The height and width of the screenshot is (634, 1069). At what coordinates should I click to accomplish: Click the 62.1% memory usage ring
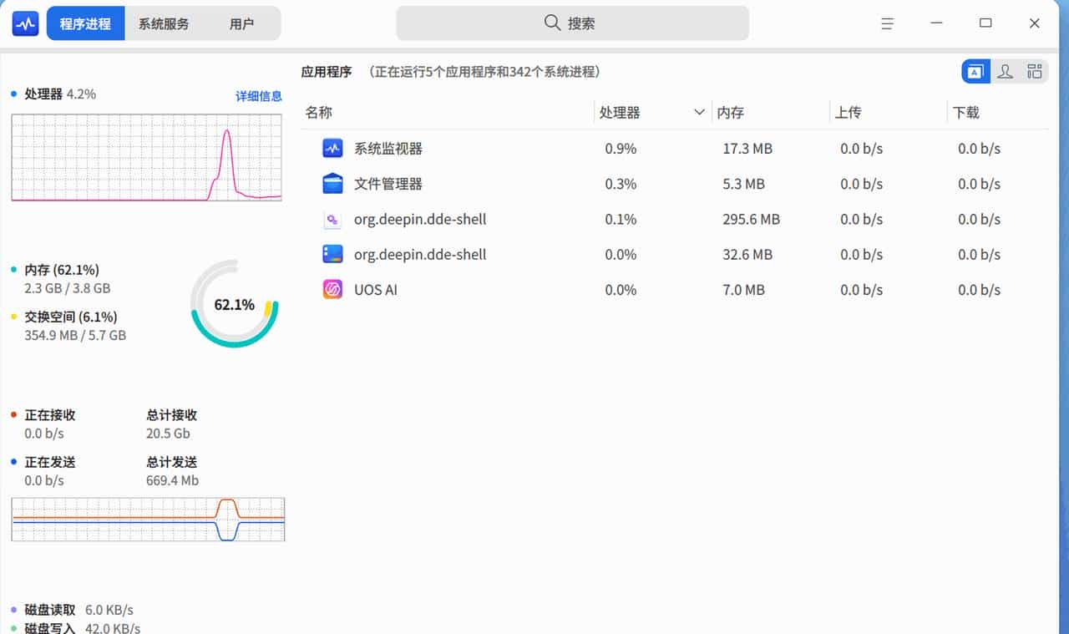pyautogui.click(x=234, y=305)
